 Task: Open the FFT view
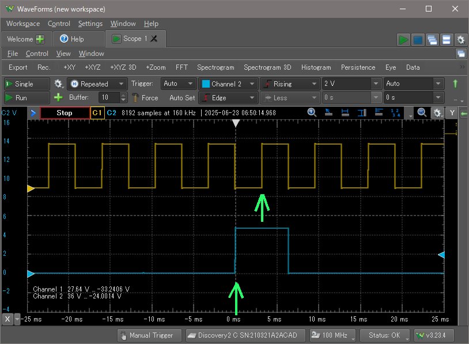pyautogui.click(x=181, y=67)
